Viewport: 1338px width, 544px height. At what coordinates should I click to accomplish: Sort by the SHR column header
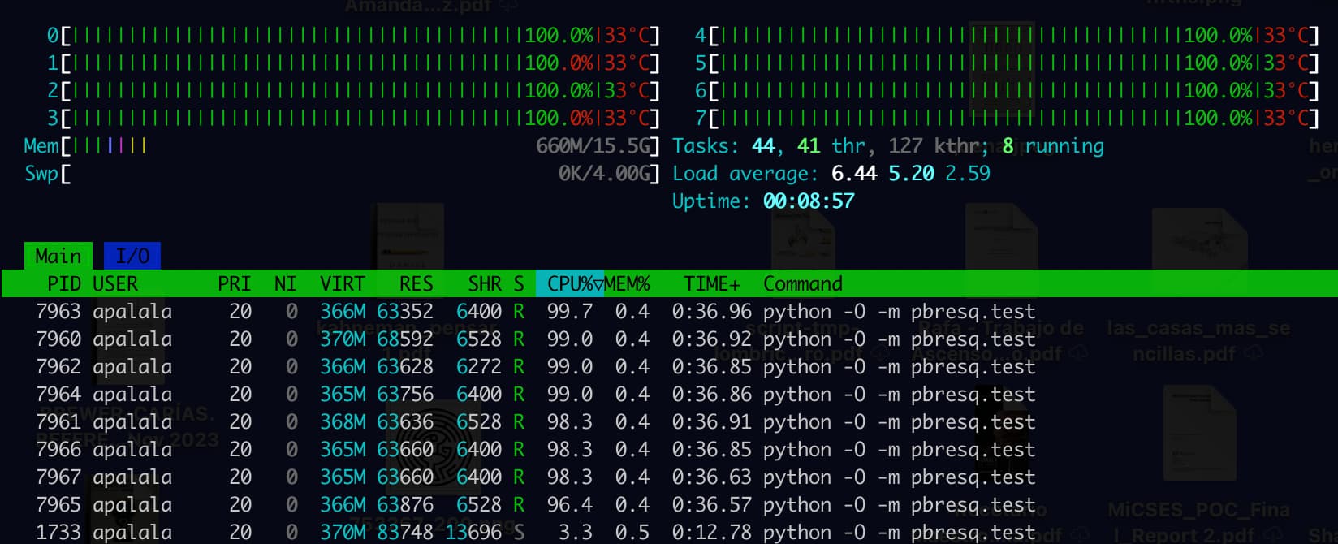point(485,283)
